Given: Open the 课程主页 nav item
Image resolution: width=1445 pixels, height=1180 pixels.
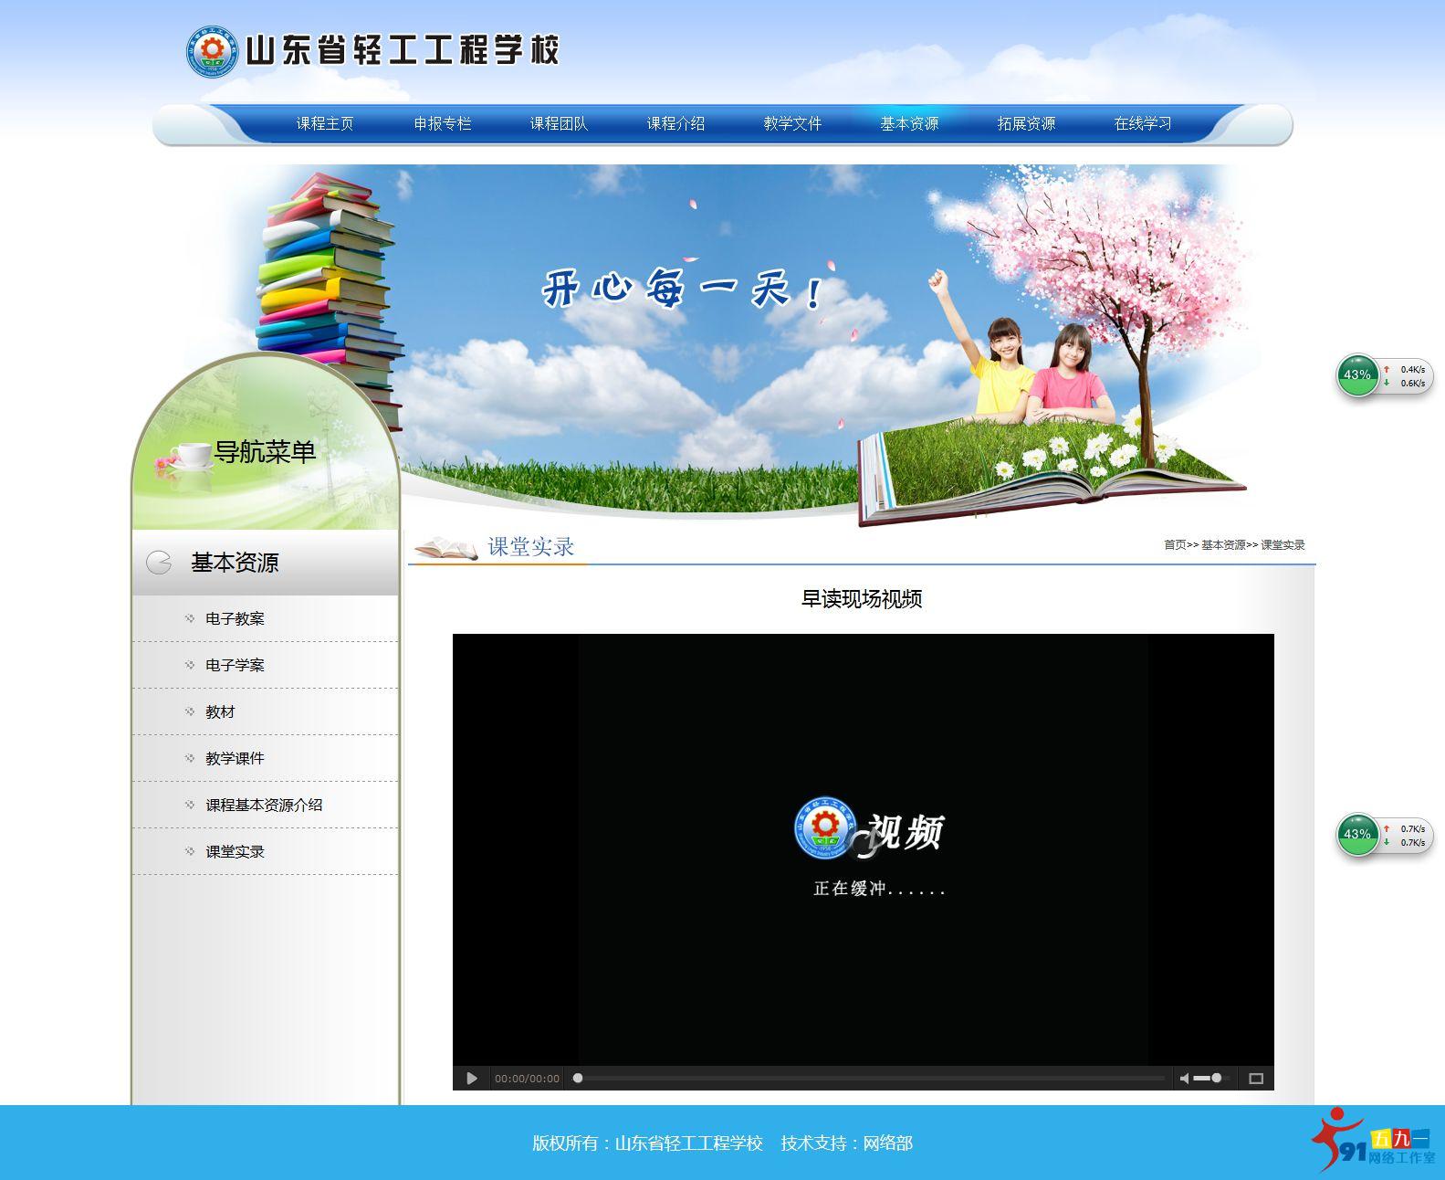Looking at the screenshot, I should (x=325, y=123).
